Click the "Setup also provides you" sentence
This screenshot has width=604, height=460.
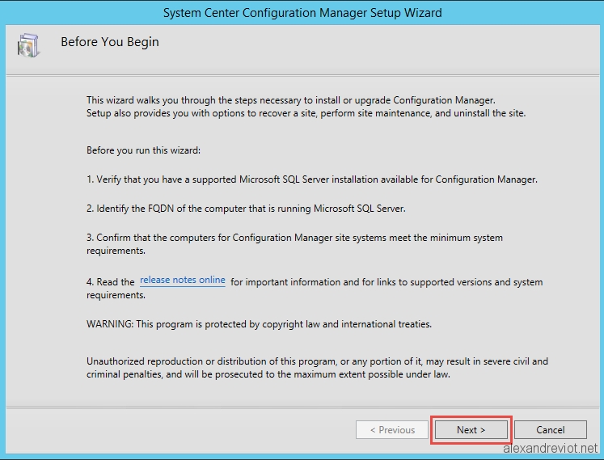tap(306, 113)
